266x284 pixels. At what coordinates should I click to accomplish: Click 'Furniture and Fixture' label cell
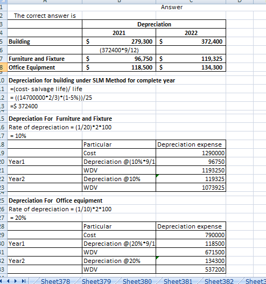45,59
